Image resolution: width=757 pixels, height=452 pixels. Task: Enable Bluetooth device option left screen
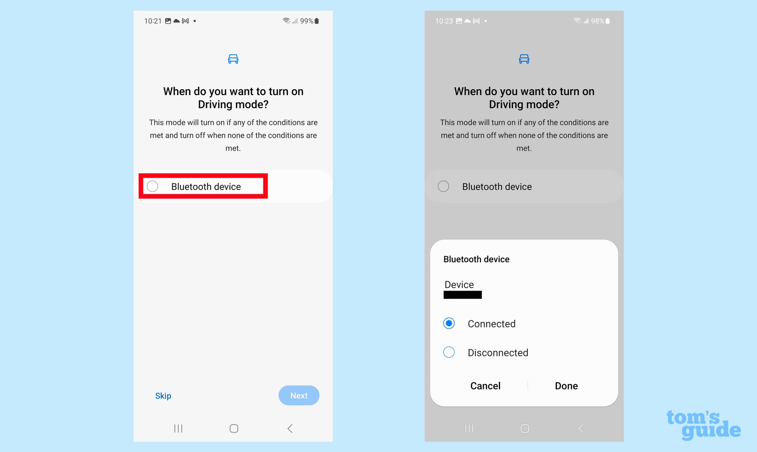[x=153, y=186]
